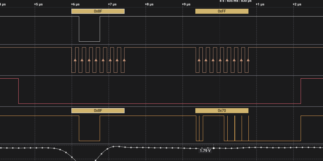Click the 0x8F bubble above the orange data channel
The image size is (323, 161).
(98, 111)
